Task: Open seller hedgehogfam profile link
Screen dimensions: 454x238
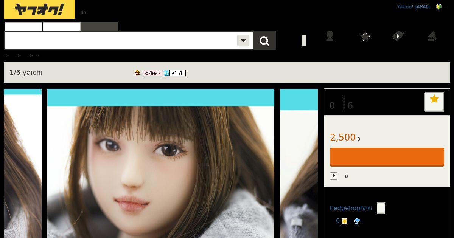Action: 351,208
